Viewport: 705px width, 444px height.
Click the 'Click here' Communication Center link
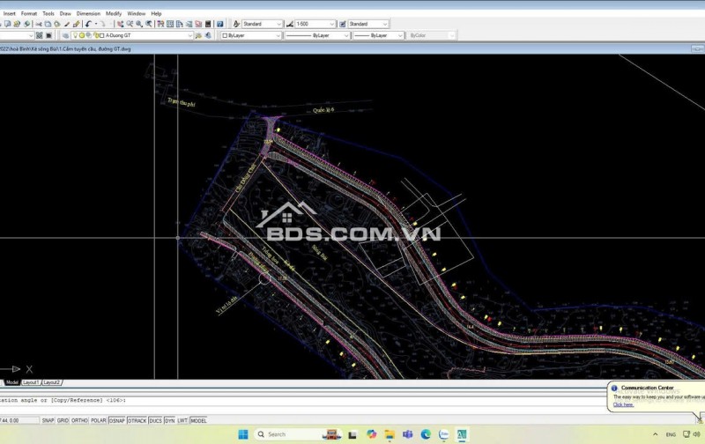tap(623, 404)
